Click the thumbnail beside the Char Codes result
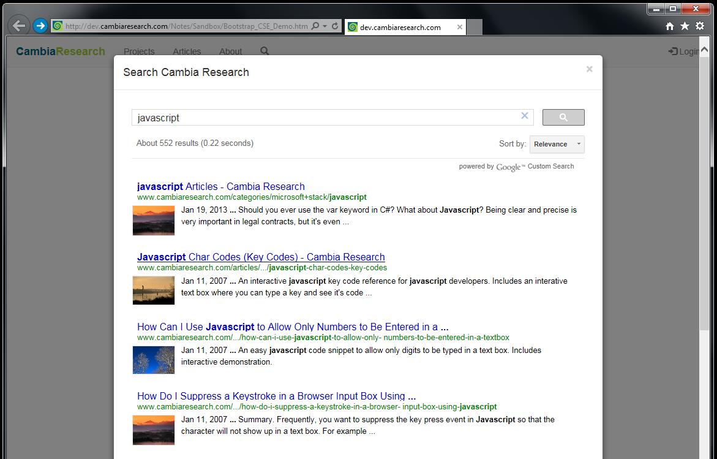The height and width of the screenshot is (459, 717). coord(154,290)
